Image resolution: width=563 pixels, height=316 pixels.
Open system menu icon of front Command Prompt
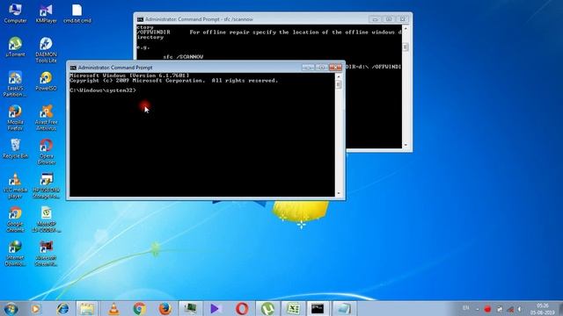click(x=73, y=68)
